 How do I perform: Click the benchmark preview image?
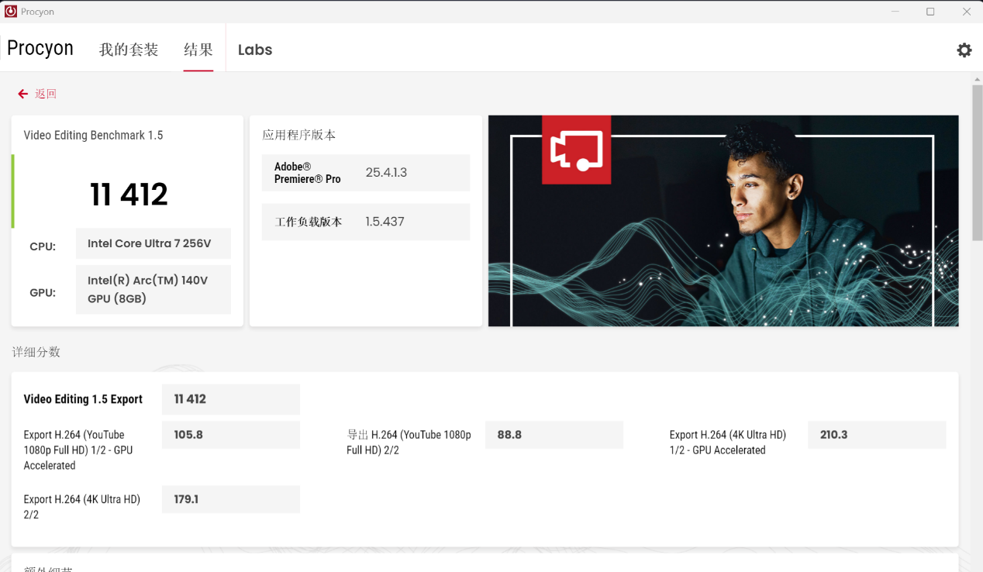[x=723, y=220]
